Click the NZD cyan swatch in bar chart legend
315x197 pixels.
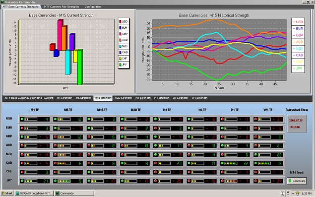coord(120,46)
